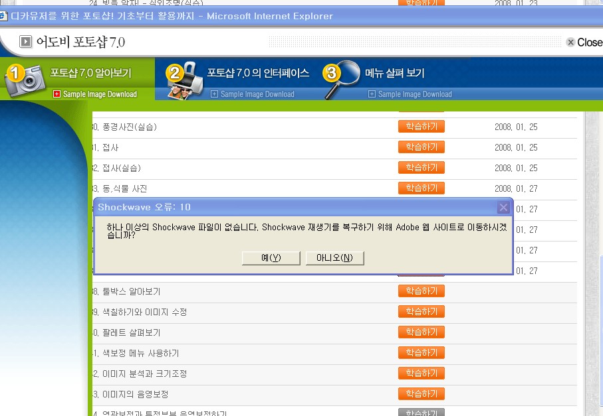Select the 색보정 메뉴 사용하기 lesson title
This screenshot has width=603, height=416.
pos(141,353)
